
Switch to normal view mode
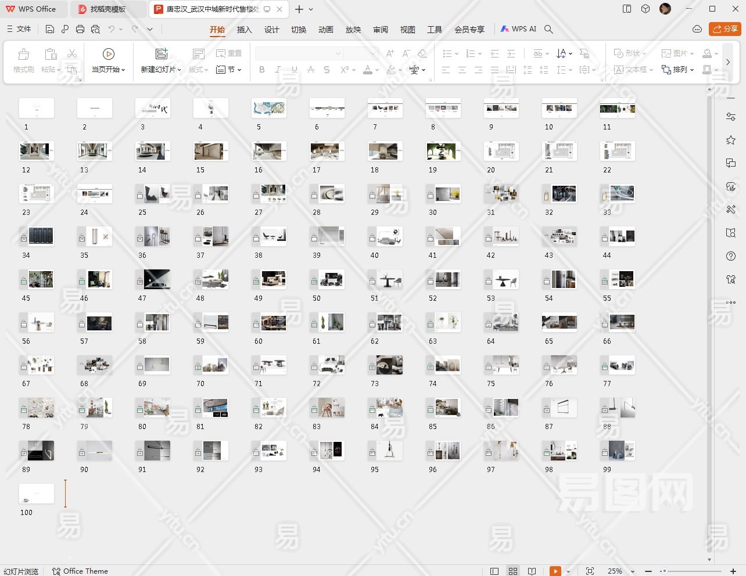(494, 571)
